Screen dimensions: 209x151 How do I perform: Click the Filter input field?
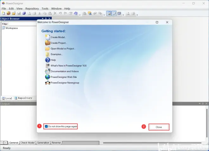[22, 24]
